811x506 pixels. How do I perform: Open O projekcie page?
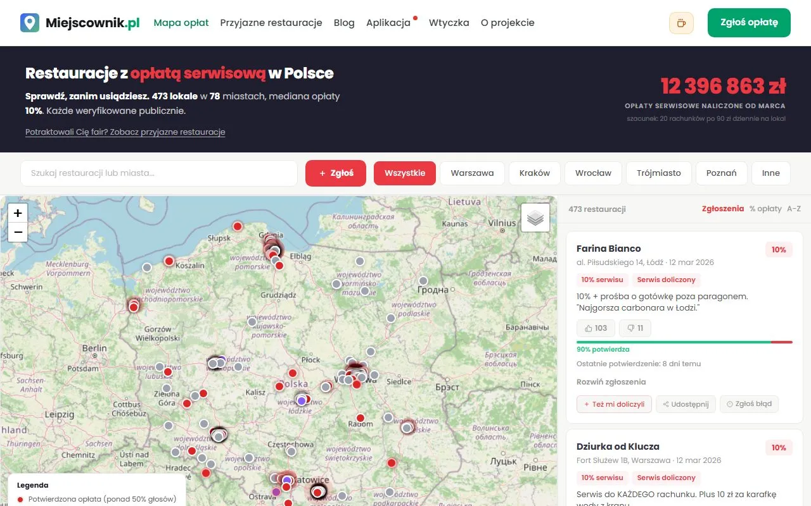pos(508,23)
